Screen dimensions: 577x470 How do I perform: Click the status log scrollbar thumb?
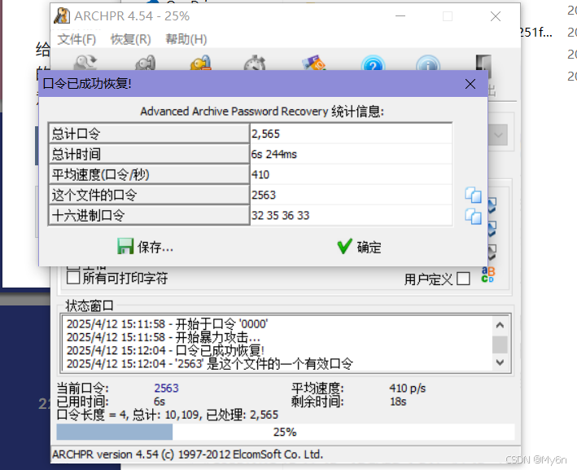coord(500,345)
